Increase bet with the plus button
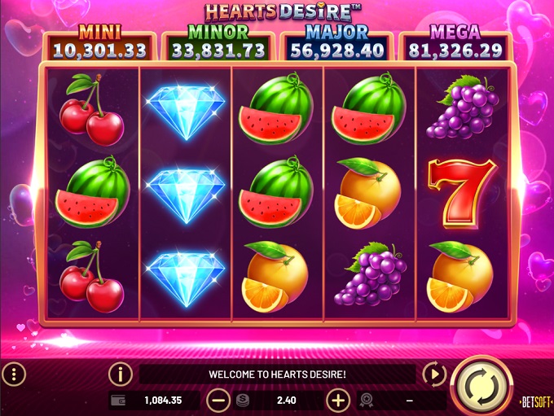This screenshot has width=554, height=416. click(338, 401)
